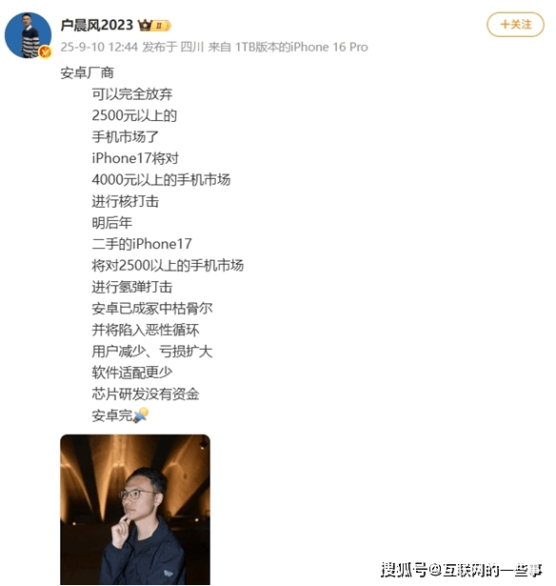Click the 发布于 四川 location text
This screenshot has width=556, height=586.
(173, 47)
